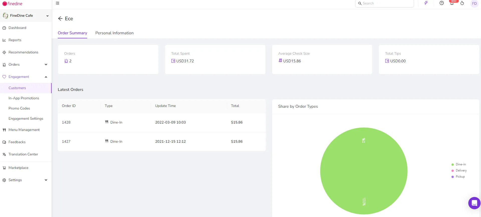Image resolution: width=481 pixels, height=217 pixels.
Task: Open order 1428 row
Action: tap(162, 122)
